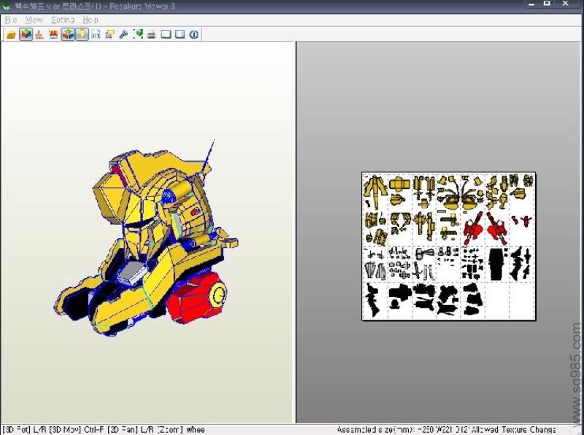This screenshot has height=435, width=584.
Task: Click the red down-arrow toolbar icon
Action: tap(39, 34)
